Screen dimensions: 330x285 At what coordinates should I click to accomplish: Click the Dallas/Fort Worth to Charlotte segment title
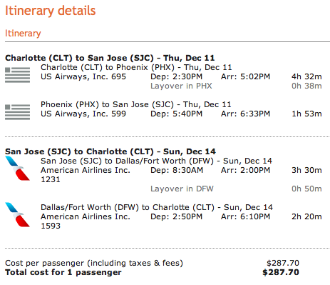pyautogui.click(x=157, y=207)
